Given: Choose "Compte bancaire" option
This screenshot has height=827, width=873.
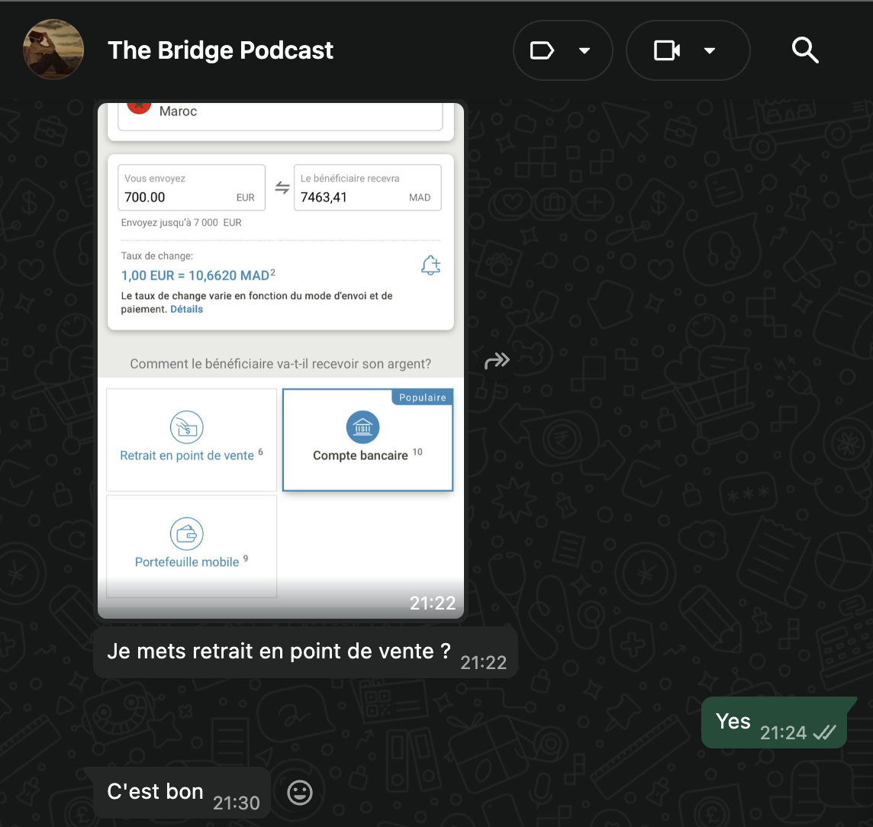Looking at the screenshot, I should [368, 439].
